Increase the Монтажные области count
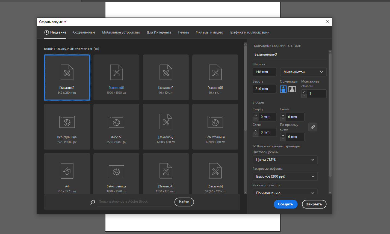Viewport: 390px width, 234px height. [x=304, y=92]
